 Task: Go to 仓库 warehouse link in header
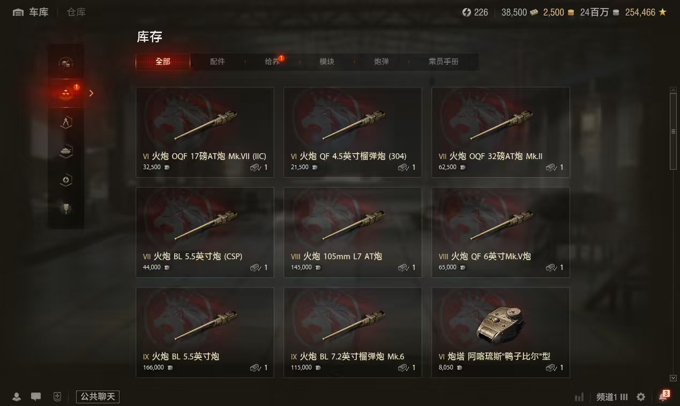[76, 12]
